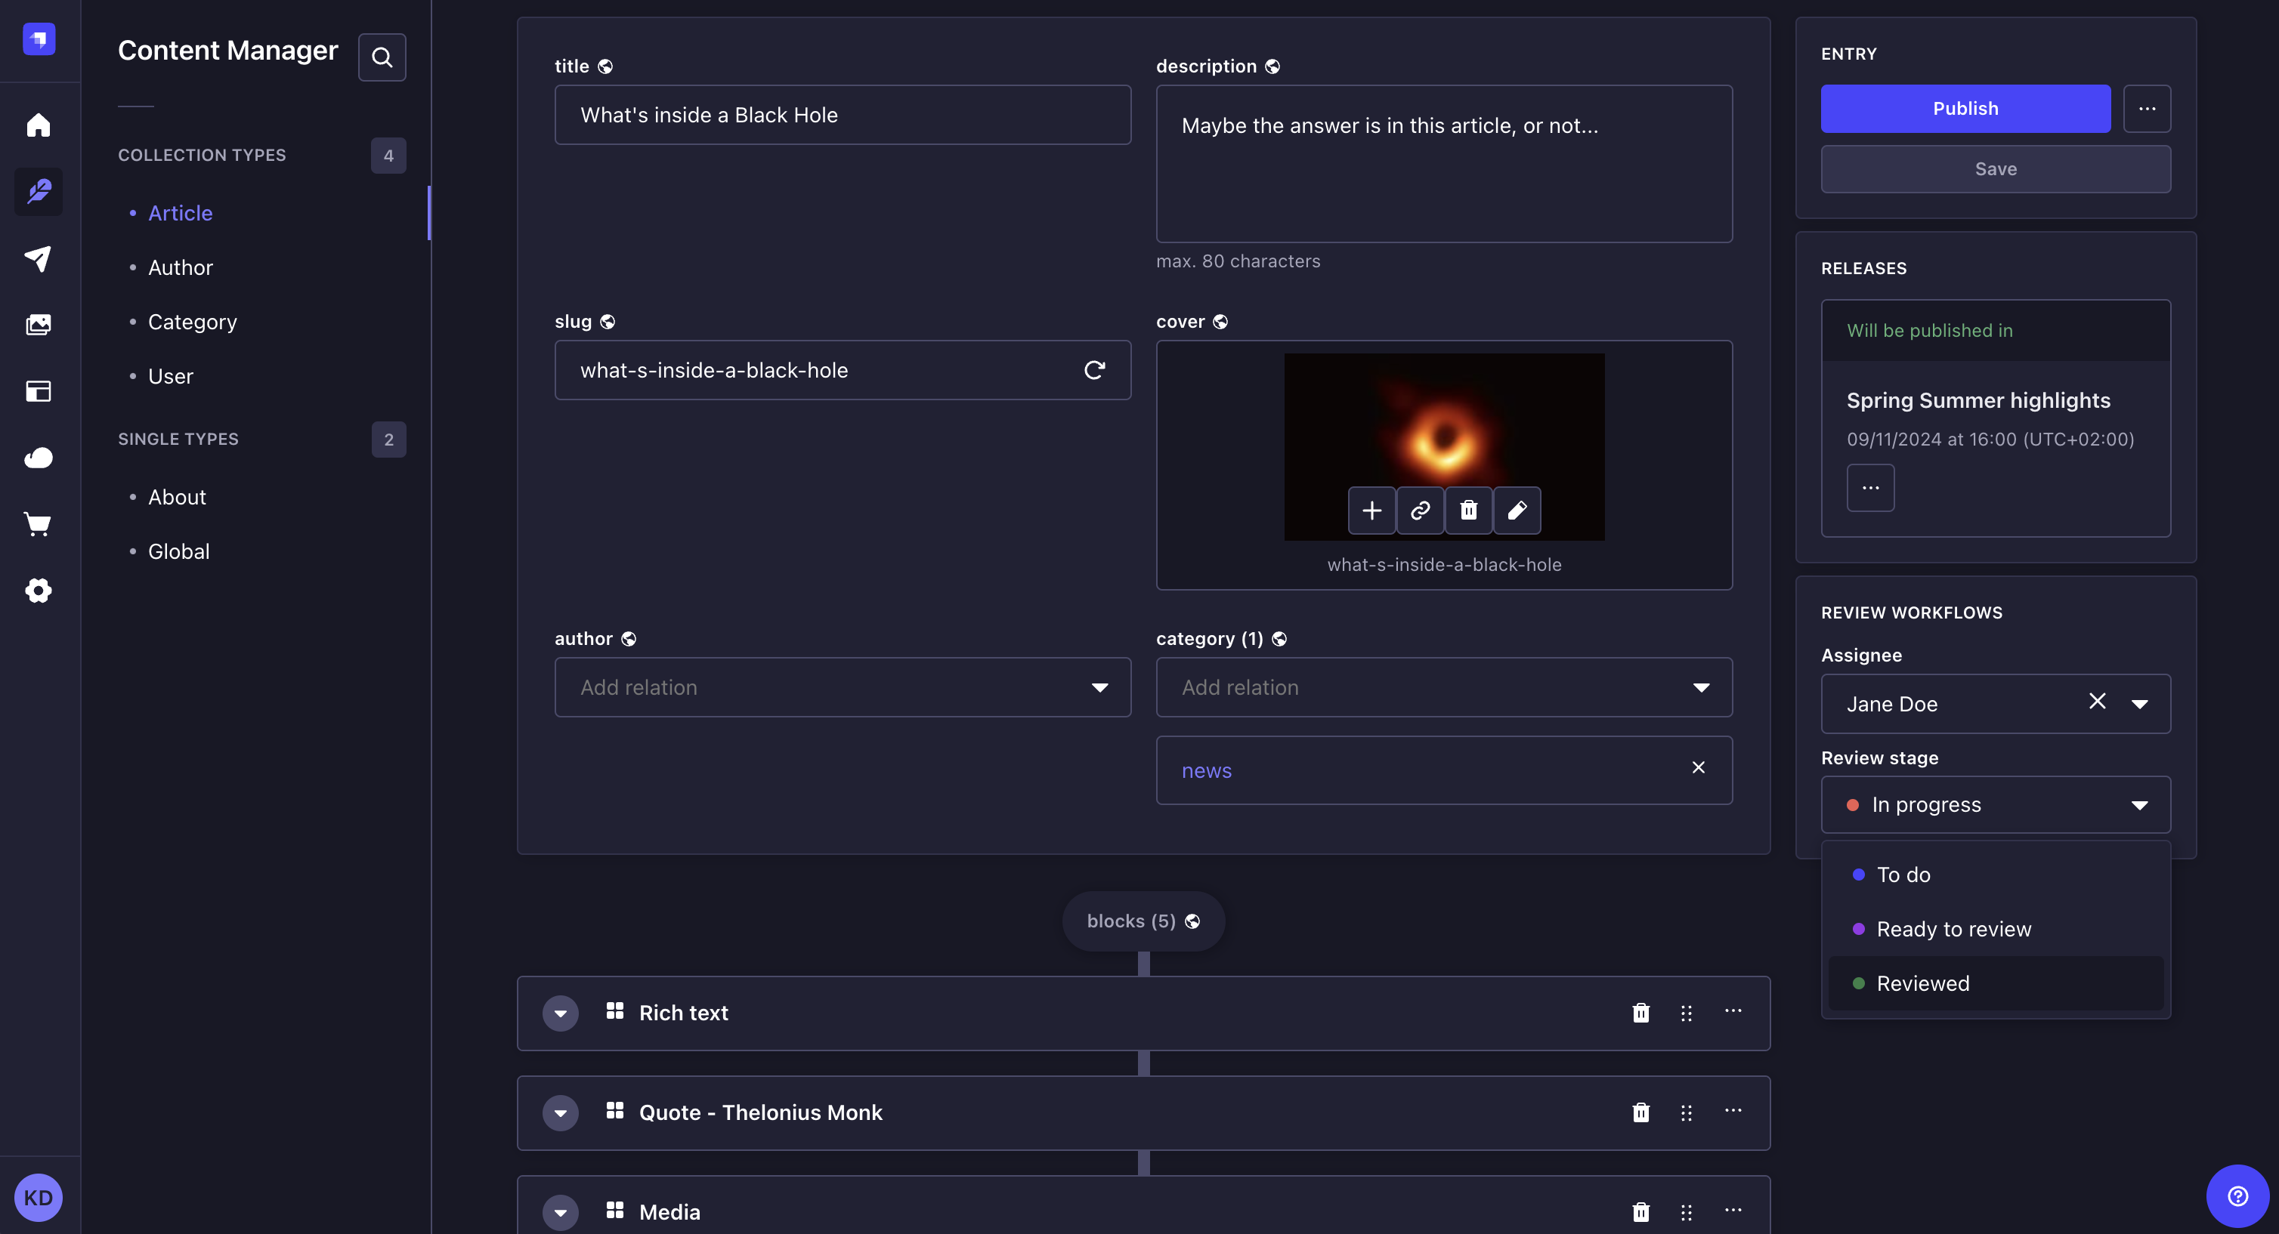The height and width of the screenshot is (1234, 2279).
Task: Publish the Black Hole article
Action: (x=1965, y=108)
